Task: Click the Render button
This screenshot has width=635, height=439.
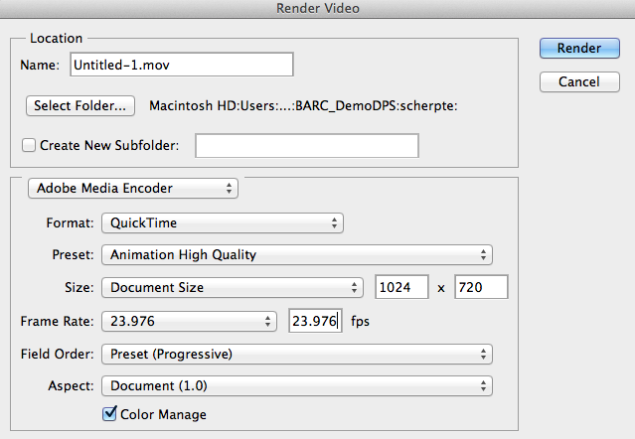Action: pyautogui.click(x=579, y=48)
